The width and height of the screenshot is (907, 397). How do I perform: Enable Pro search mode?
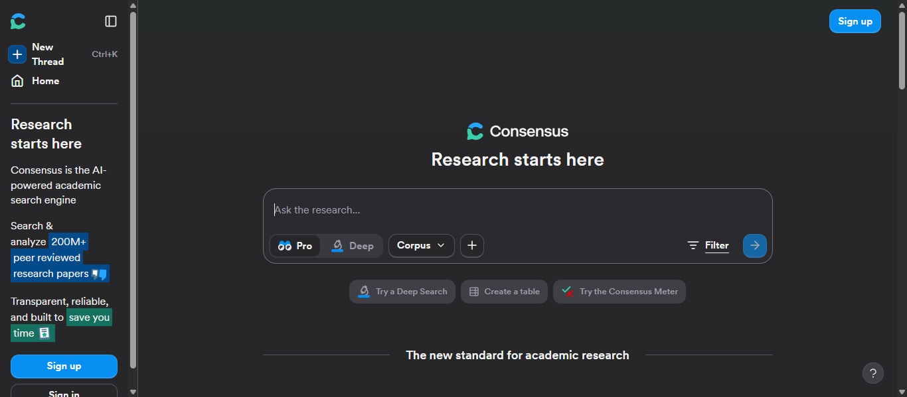(295, 245)
